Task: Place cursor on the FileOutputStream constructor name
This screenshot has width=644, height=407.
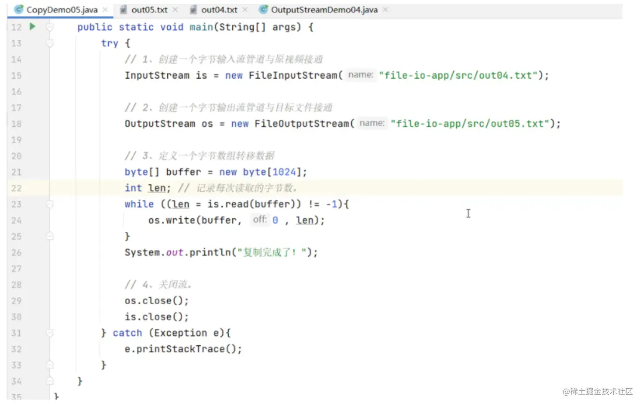Action: pyautogui.click(x=302, y=124)
